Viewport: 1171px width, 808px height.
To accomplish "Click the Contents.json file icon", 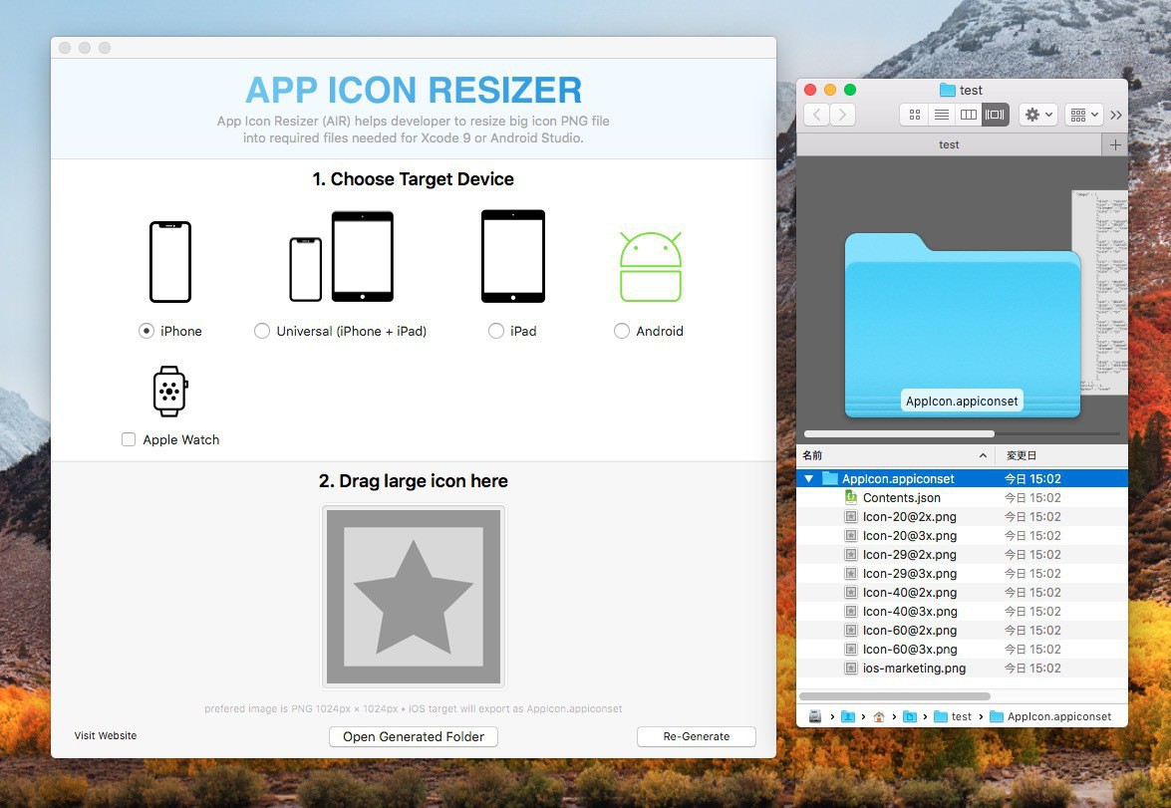I will coord(851,497).
